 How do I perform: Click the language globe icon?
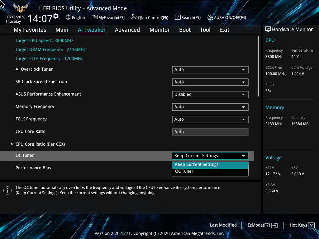coord(68,17)
